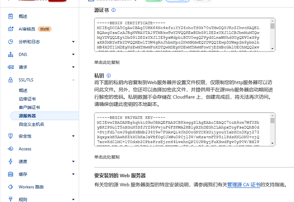Viewport: 294px width, 202px height.
Task: Open the 管理源 CA 证书 link
Action: pos(243,185)
